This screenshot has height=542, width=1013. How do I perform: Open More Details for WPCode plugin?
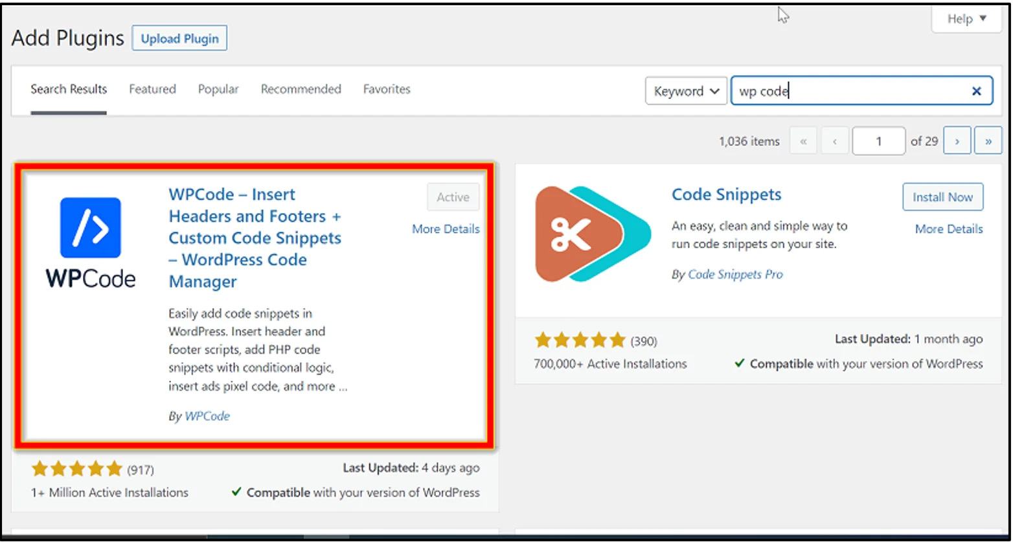(x=446, y=229)
